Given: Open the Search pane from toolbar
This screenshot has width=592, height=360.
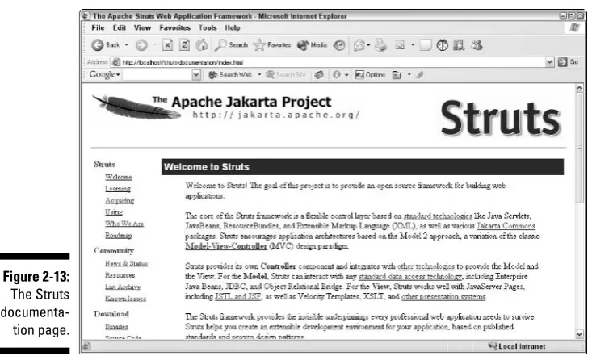Looking at the screenshot, I should click(231, 45).
